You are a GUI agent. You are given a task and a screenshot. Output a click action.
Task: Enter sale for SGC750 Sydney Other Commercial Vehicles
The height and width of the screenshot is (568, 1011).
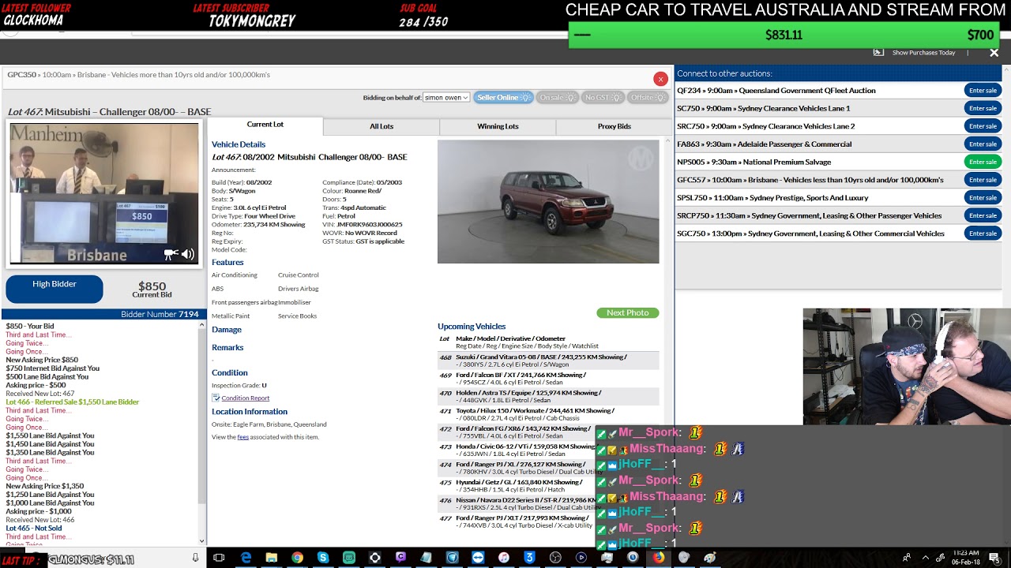[x=983, y=234]
